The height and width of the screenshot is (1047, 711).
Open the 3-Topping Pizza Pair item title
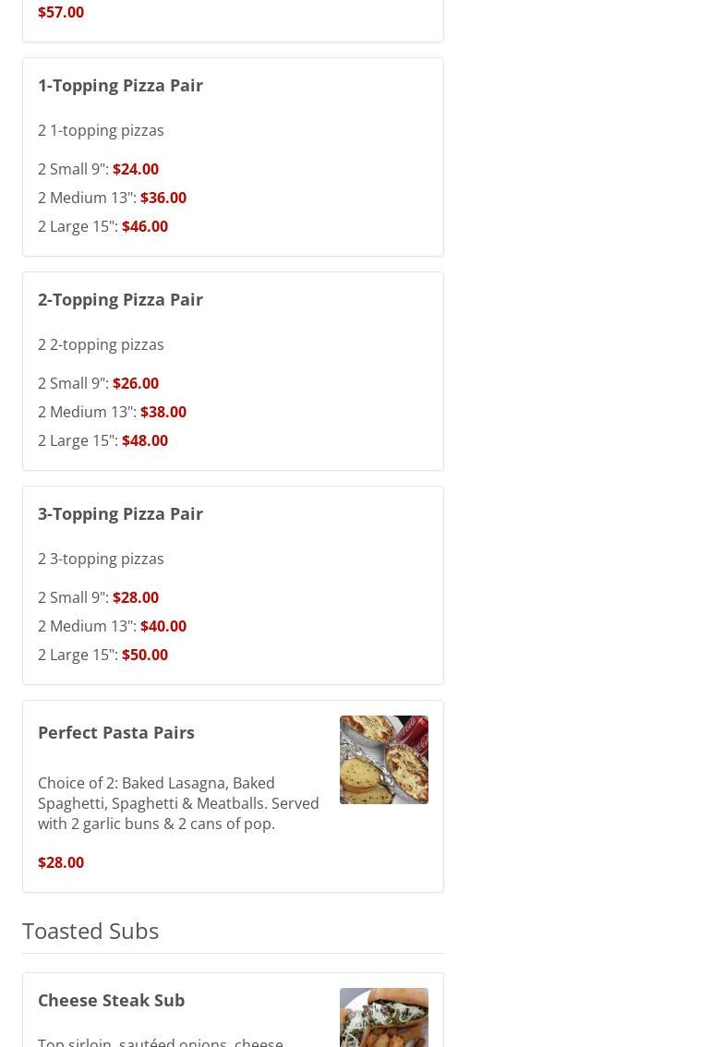coord(120,513)
